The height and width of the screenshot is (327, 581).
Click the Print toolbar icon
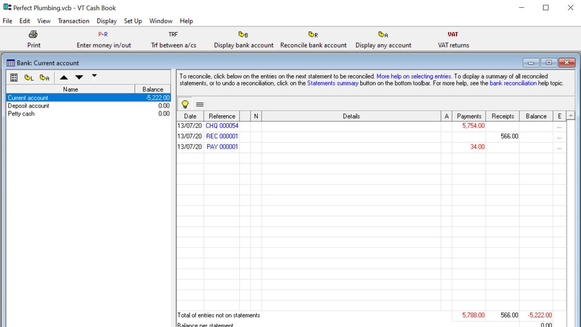pyautogui.click(x=33, y=39)
